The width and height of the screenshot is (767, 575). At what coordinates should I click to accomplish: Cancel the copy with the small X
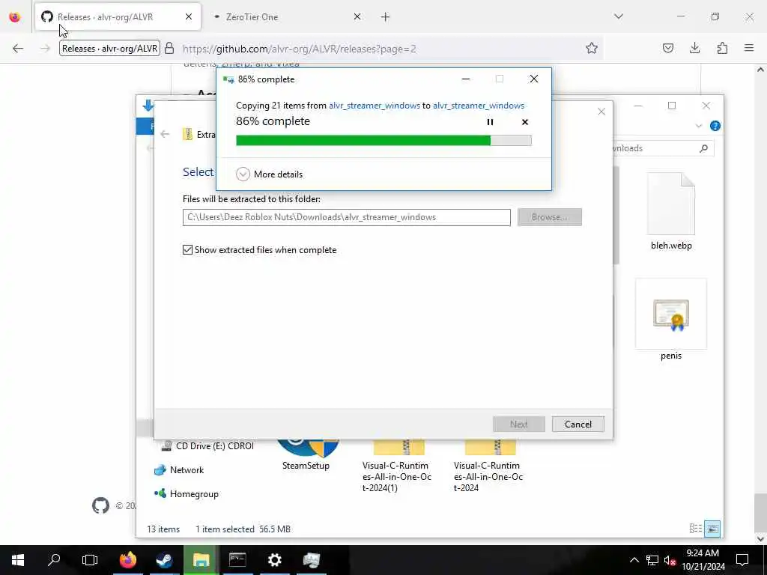[x=525, y=122]
